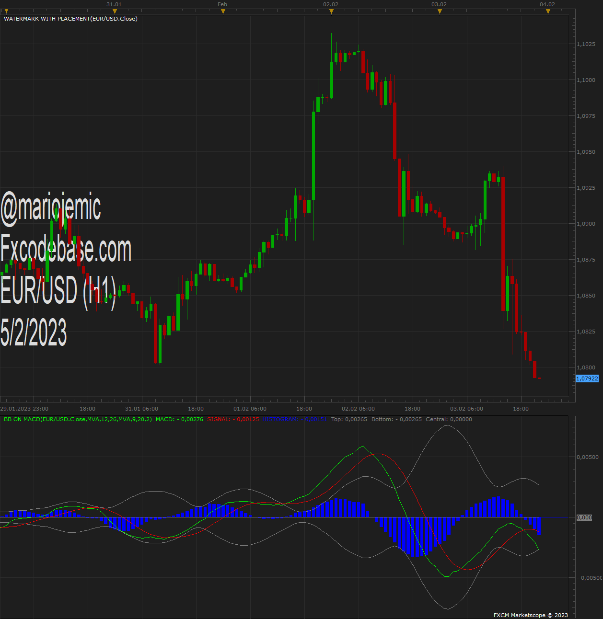Click the Bottom: - 0,00265 band value

[396, 419]
